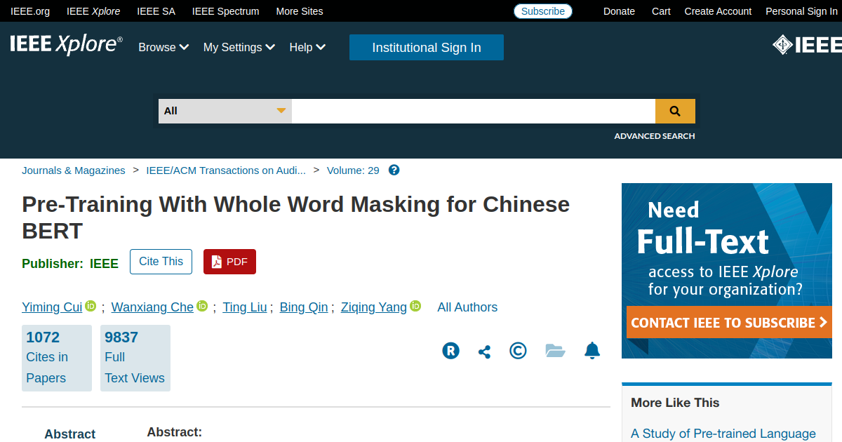Screen dimensions: 842x442
Task: Click the Subscribe button
Action: pos(543,11)
